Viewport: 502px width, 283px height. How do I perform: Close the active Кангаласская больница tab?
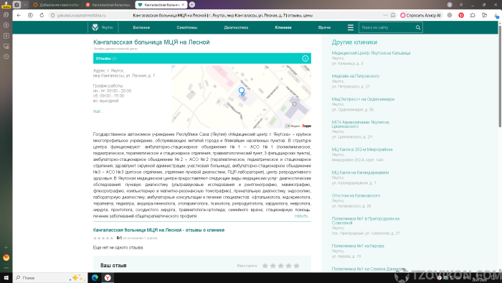pos(183,5)
